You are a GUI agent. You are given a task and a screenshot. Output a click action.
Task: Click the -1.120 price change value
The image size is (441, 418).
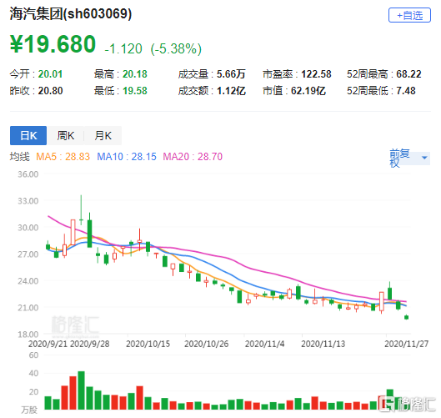(123, 48)
